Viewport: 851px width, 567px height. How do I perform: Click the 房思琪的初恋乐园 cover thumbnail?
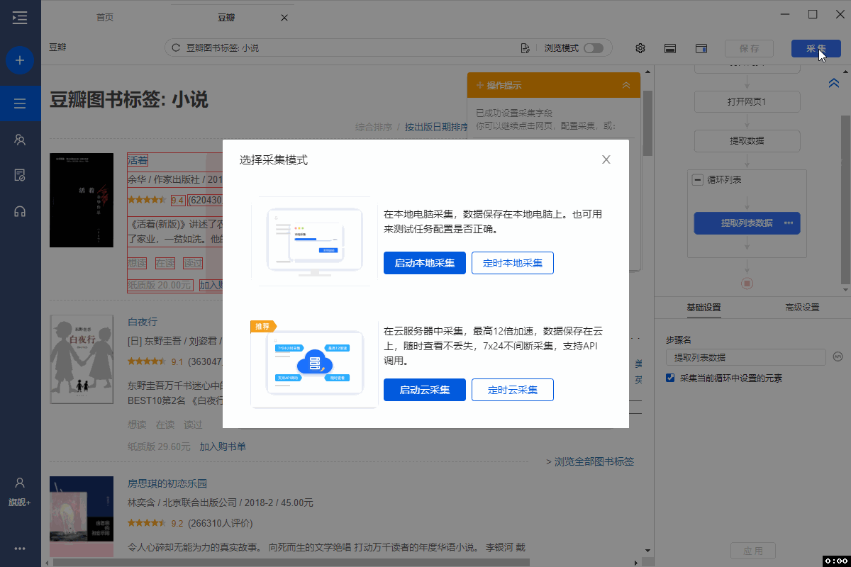tap(82, 517)
